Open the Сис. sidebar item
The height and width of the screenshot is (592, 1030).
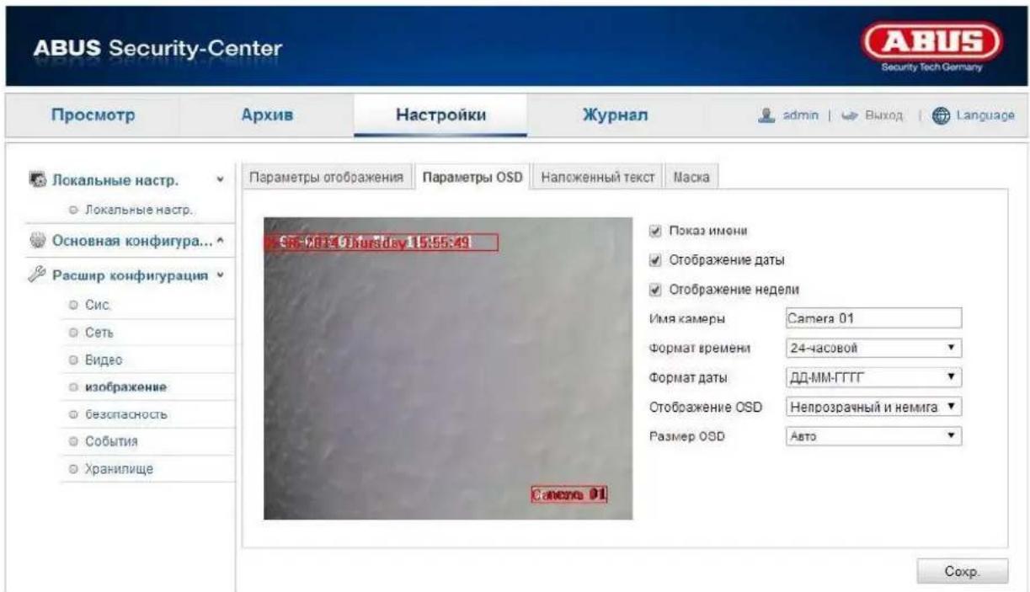(x=99, y=306)
